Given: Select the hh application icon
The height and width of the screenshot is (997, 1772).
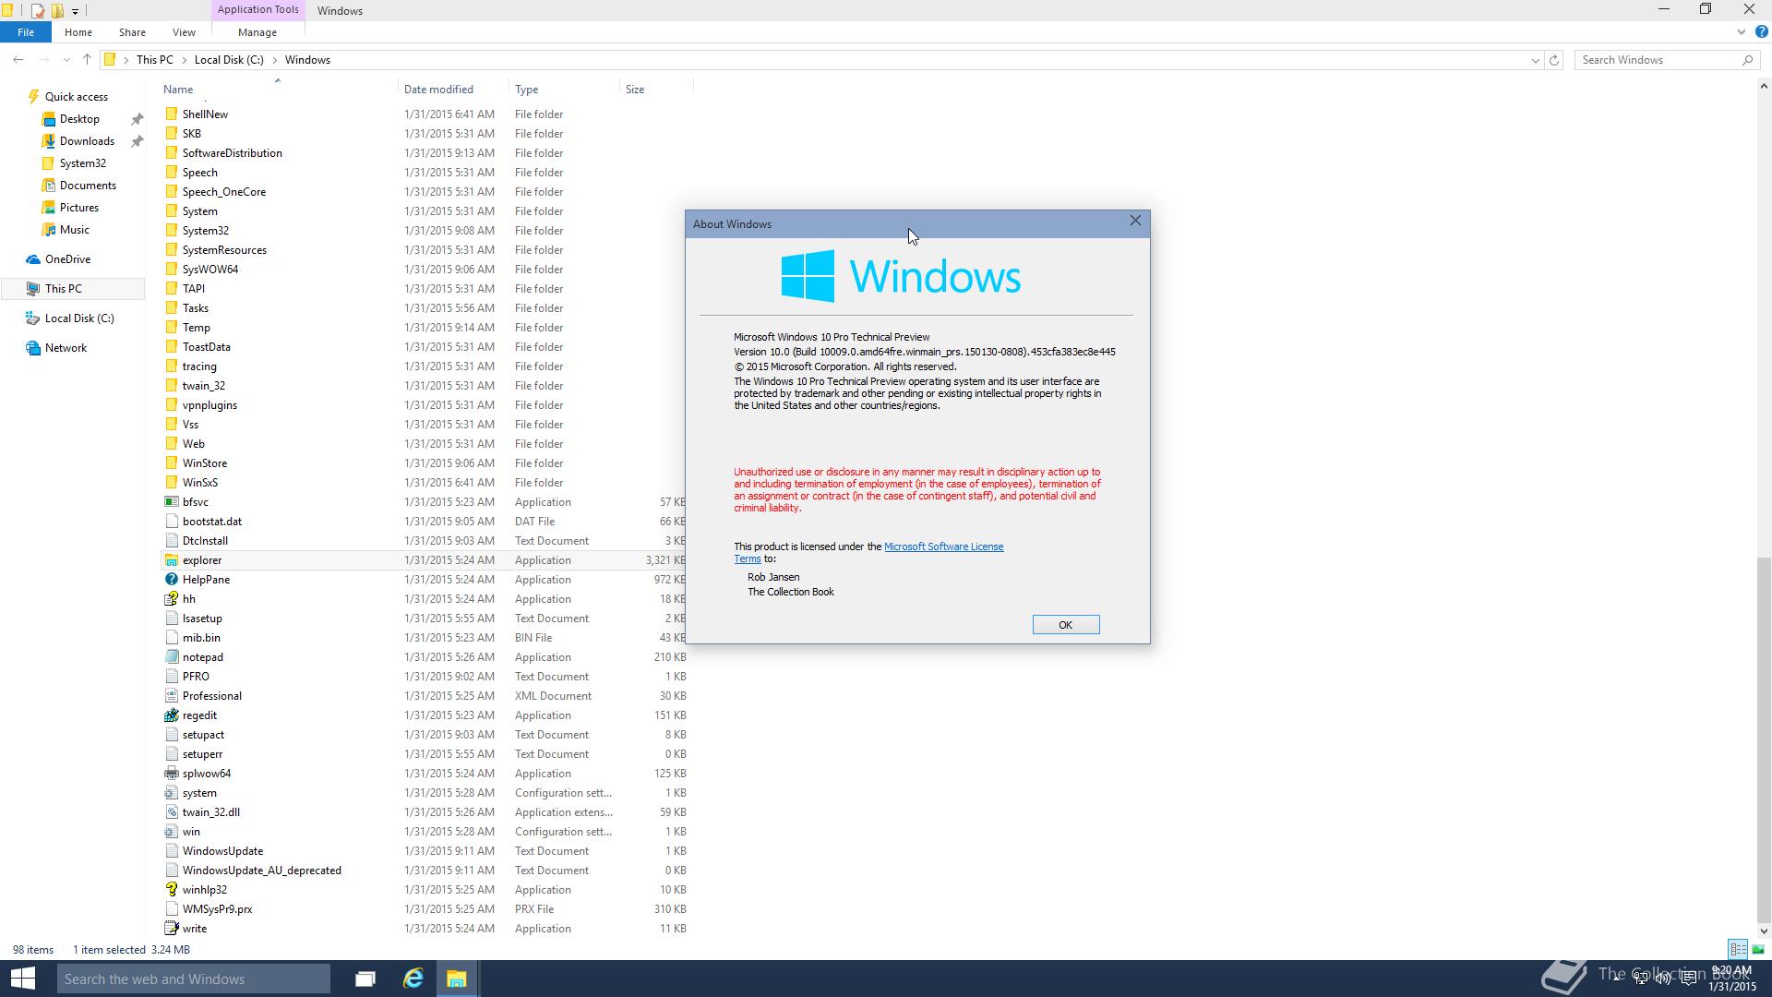Looking at the screenshot, I should pos(171,599).
